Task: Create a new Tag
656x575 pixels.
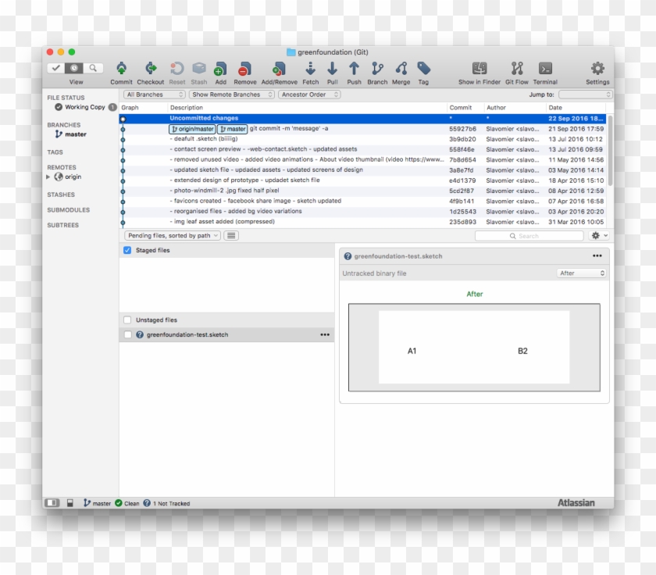Action: 422,70
